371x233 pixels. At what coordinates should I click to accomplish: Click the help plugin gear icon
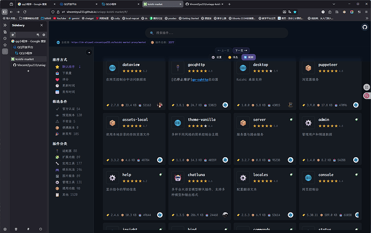point(112,177)
